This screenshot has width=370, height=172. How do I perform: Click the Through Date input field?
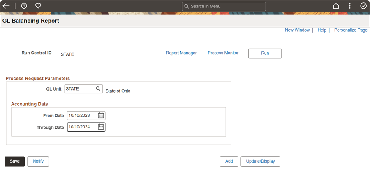point(86,127)
